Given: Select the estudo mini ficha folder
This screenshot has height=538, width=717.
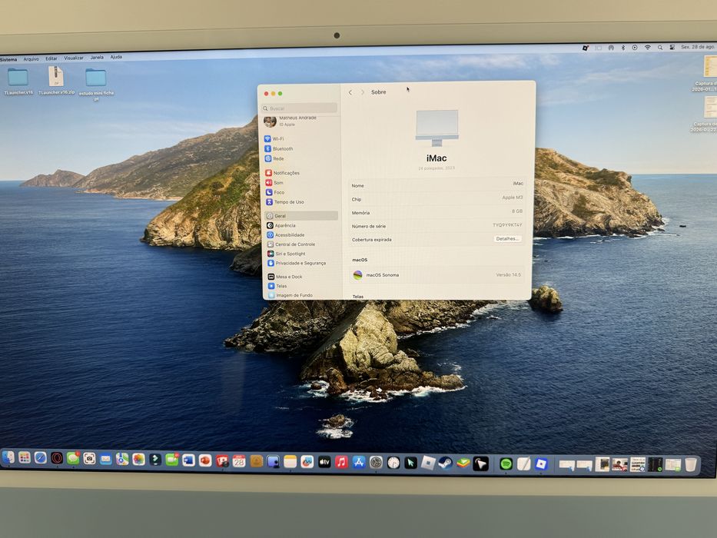Looking at the screenshot, I should click(x=96, y=84).
